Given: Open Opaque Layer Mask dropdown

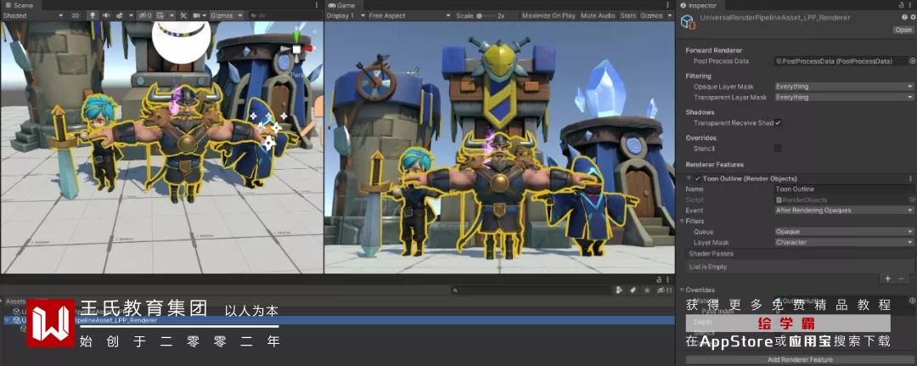Looking at the screenshot, I should (x=844, y=87).
